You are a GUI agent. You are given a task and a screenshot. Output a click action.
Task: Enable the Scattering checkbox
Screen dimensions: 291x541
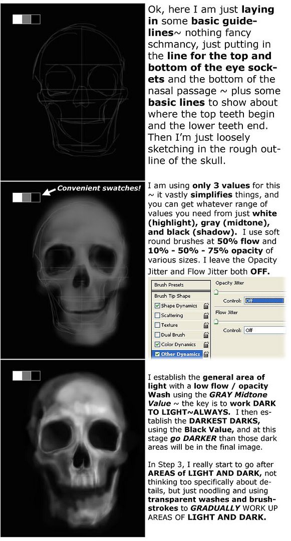157,316
